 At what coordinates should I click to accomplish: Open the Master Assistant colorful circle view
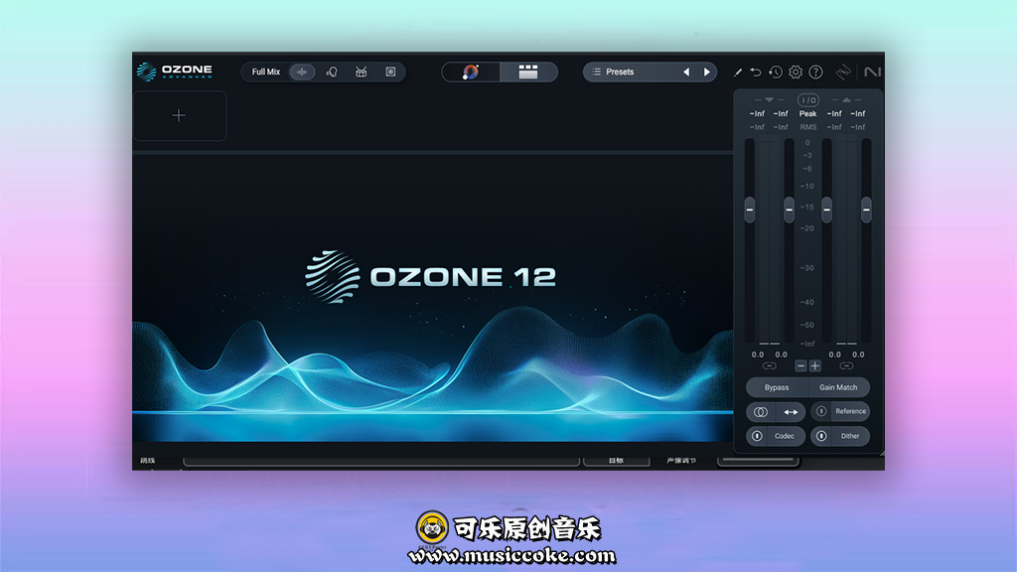click(x=471, y=71)
